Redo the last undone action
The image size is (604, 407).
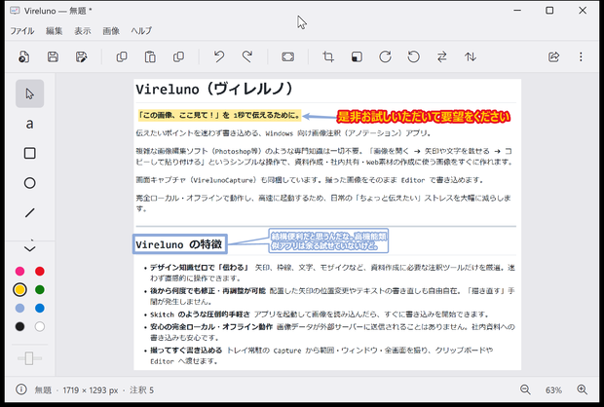pyautogui.click(x=247, y=56)
